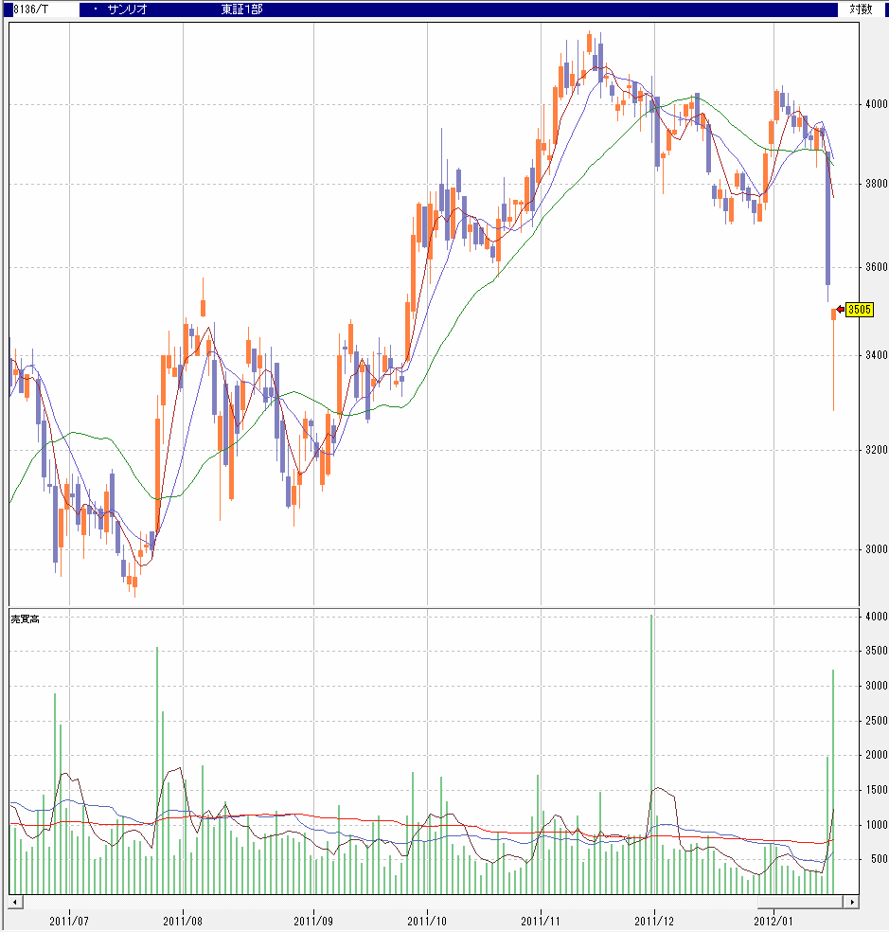Click the 2011/12 date axis label
889x932 pixels.
point(654,921)
